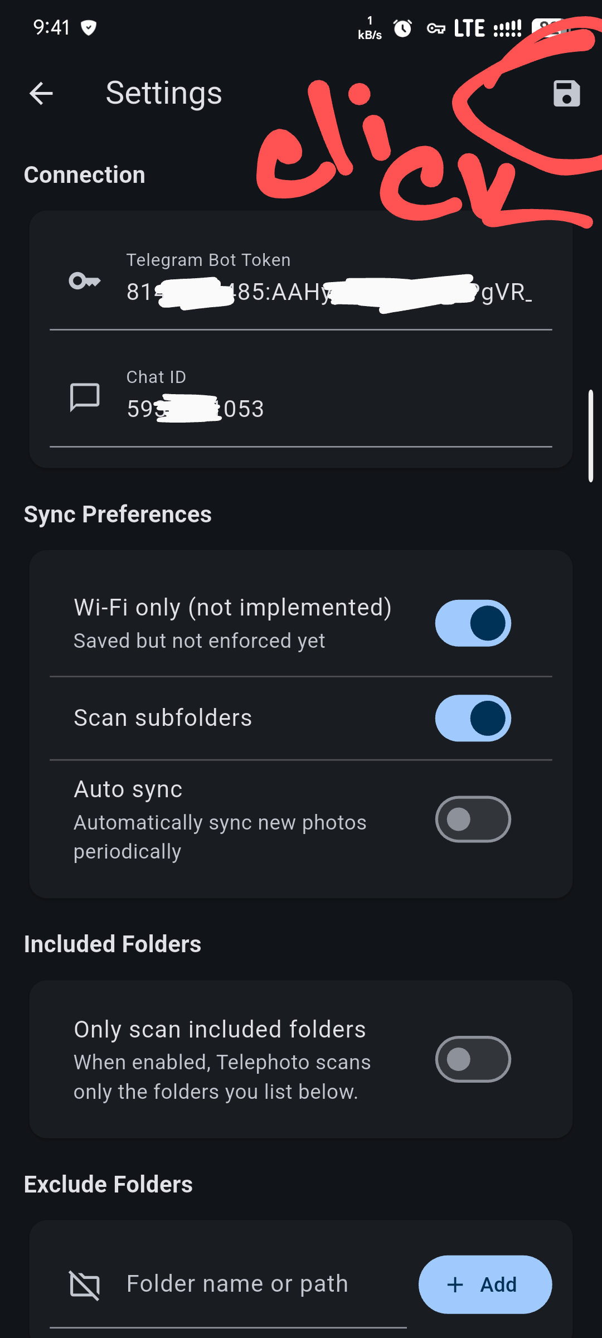This screenshot has width=602, height=1338.
Task: Tap the Auto sync description text
Action: tap(220, 837)
